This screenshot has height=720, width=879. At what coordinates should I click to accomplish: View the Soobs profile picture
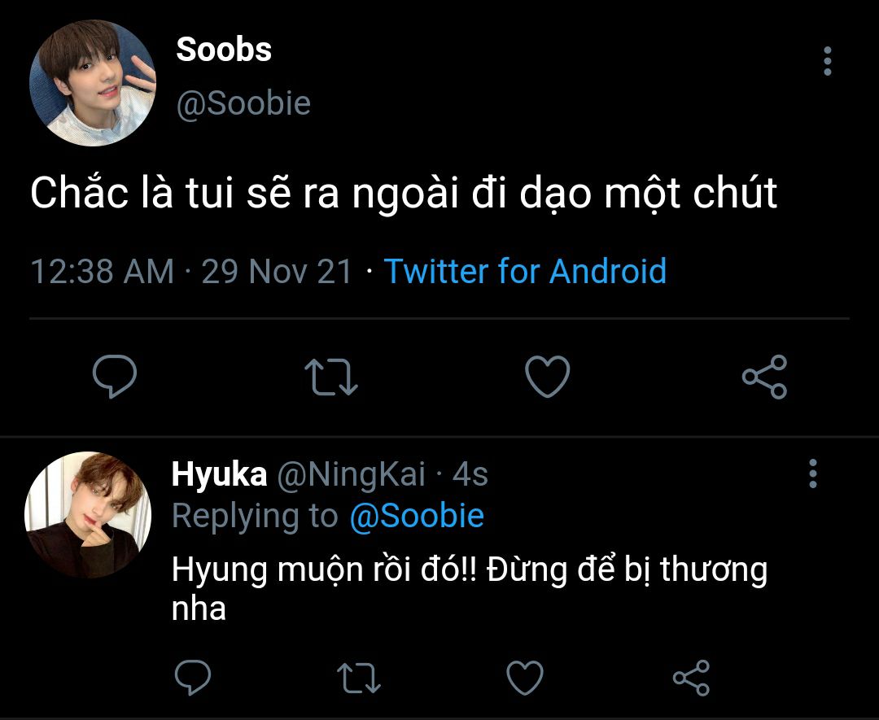[x=93, y=83]
